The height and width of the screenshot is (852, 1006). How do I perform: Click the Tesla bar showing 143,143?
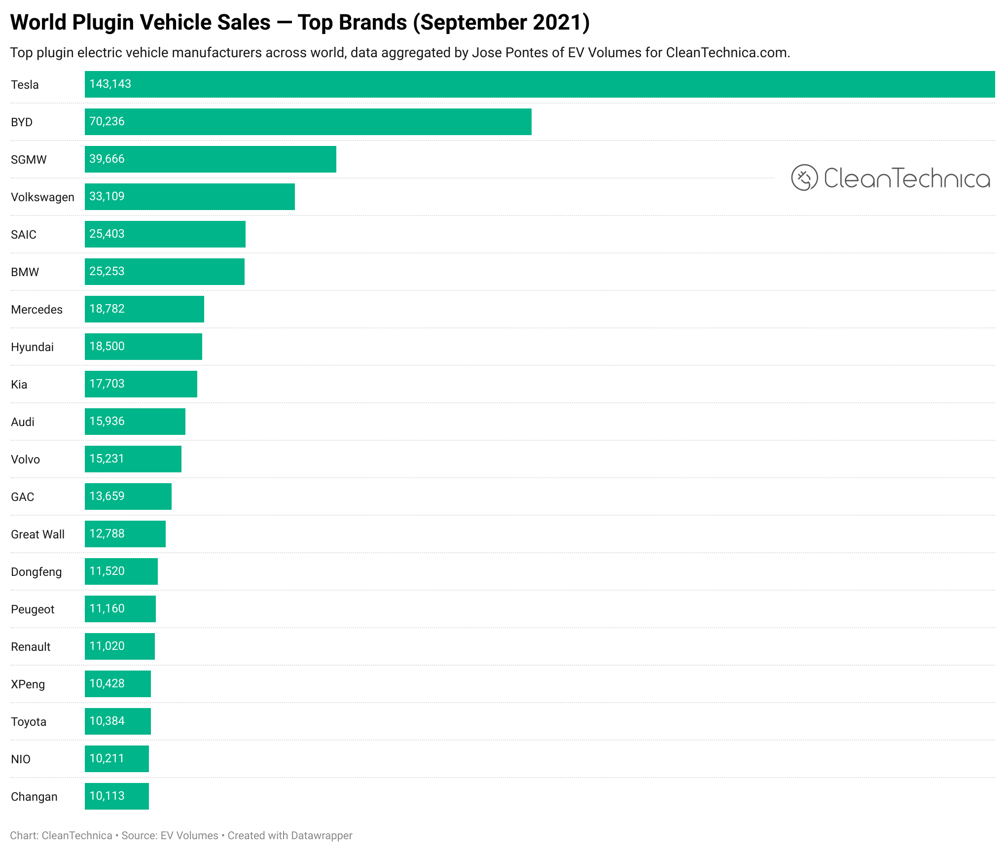(x=539, y=84)
